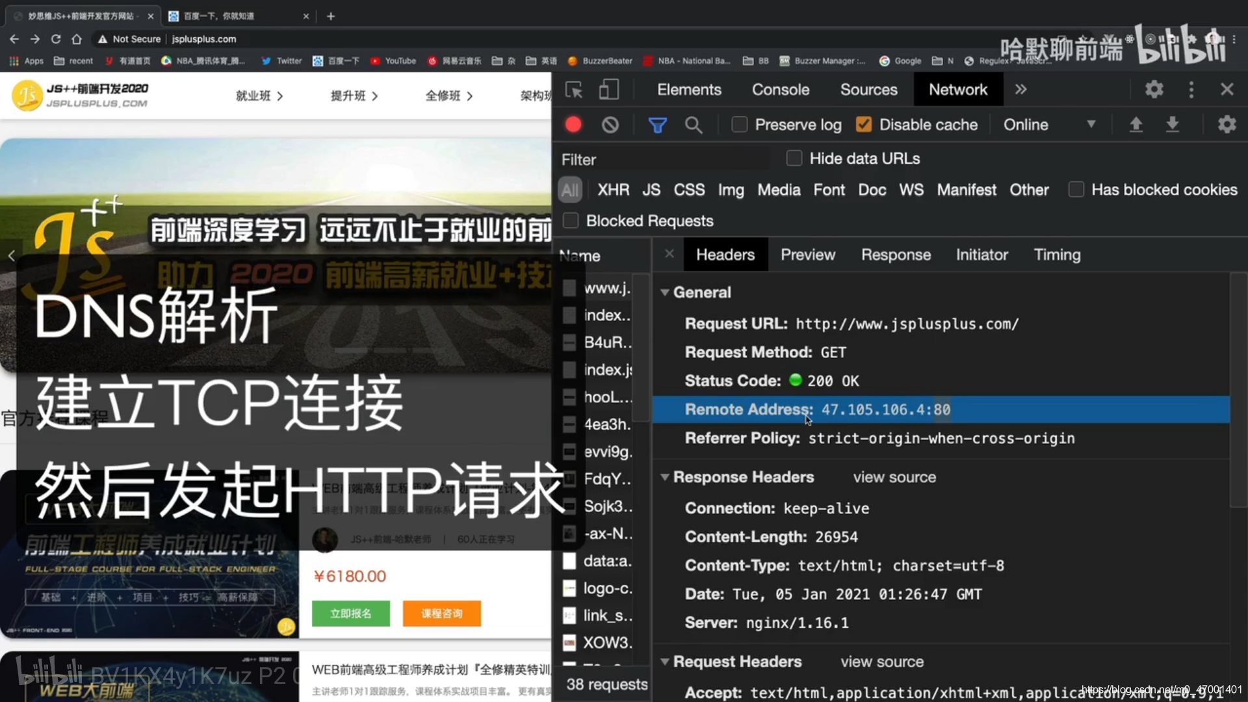This screenshot has height=702, width=1248.
Task: Open the Timing tab of request details
Action: pos(1057,255)
